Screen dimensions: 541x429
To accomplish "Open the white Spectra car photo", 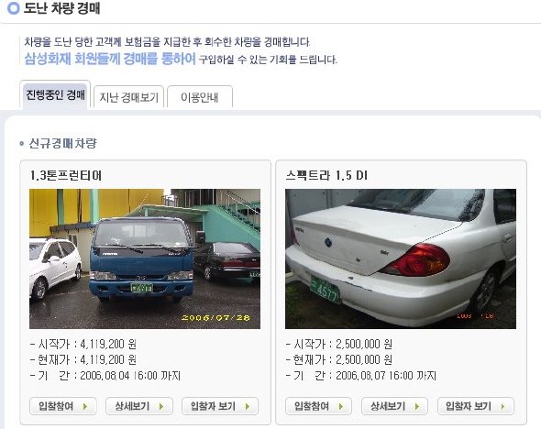I will pos(401,258).
